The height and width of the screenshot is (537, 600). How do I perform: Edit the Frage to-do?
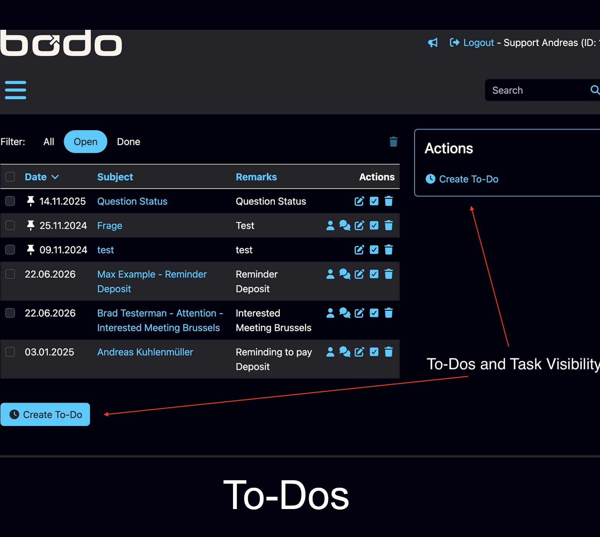point(359,225)
